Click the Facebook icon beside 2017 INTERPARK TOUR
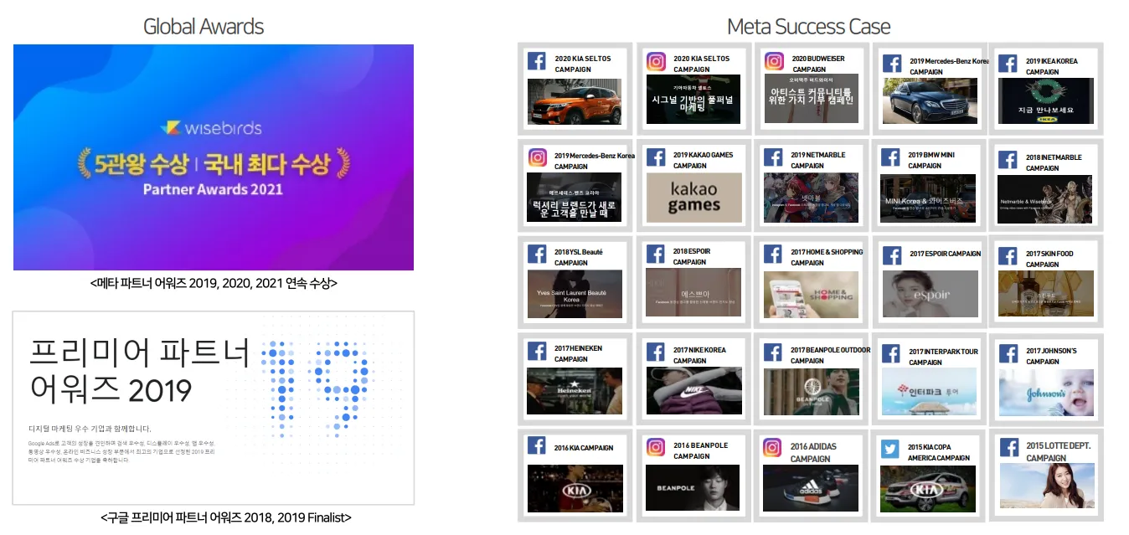The height and width of the screenshot is (535, 1129). [893, 353]
